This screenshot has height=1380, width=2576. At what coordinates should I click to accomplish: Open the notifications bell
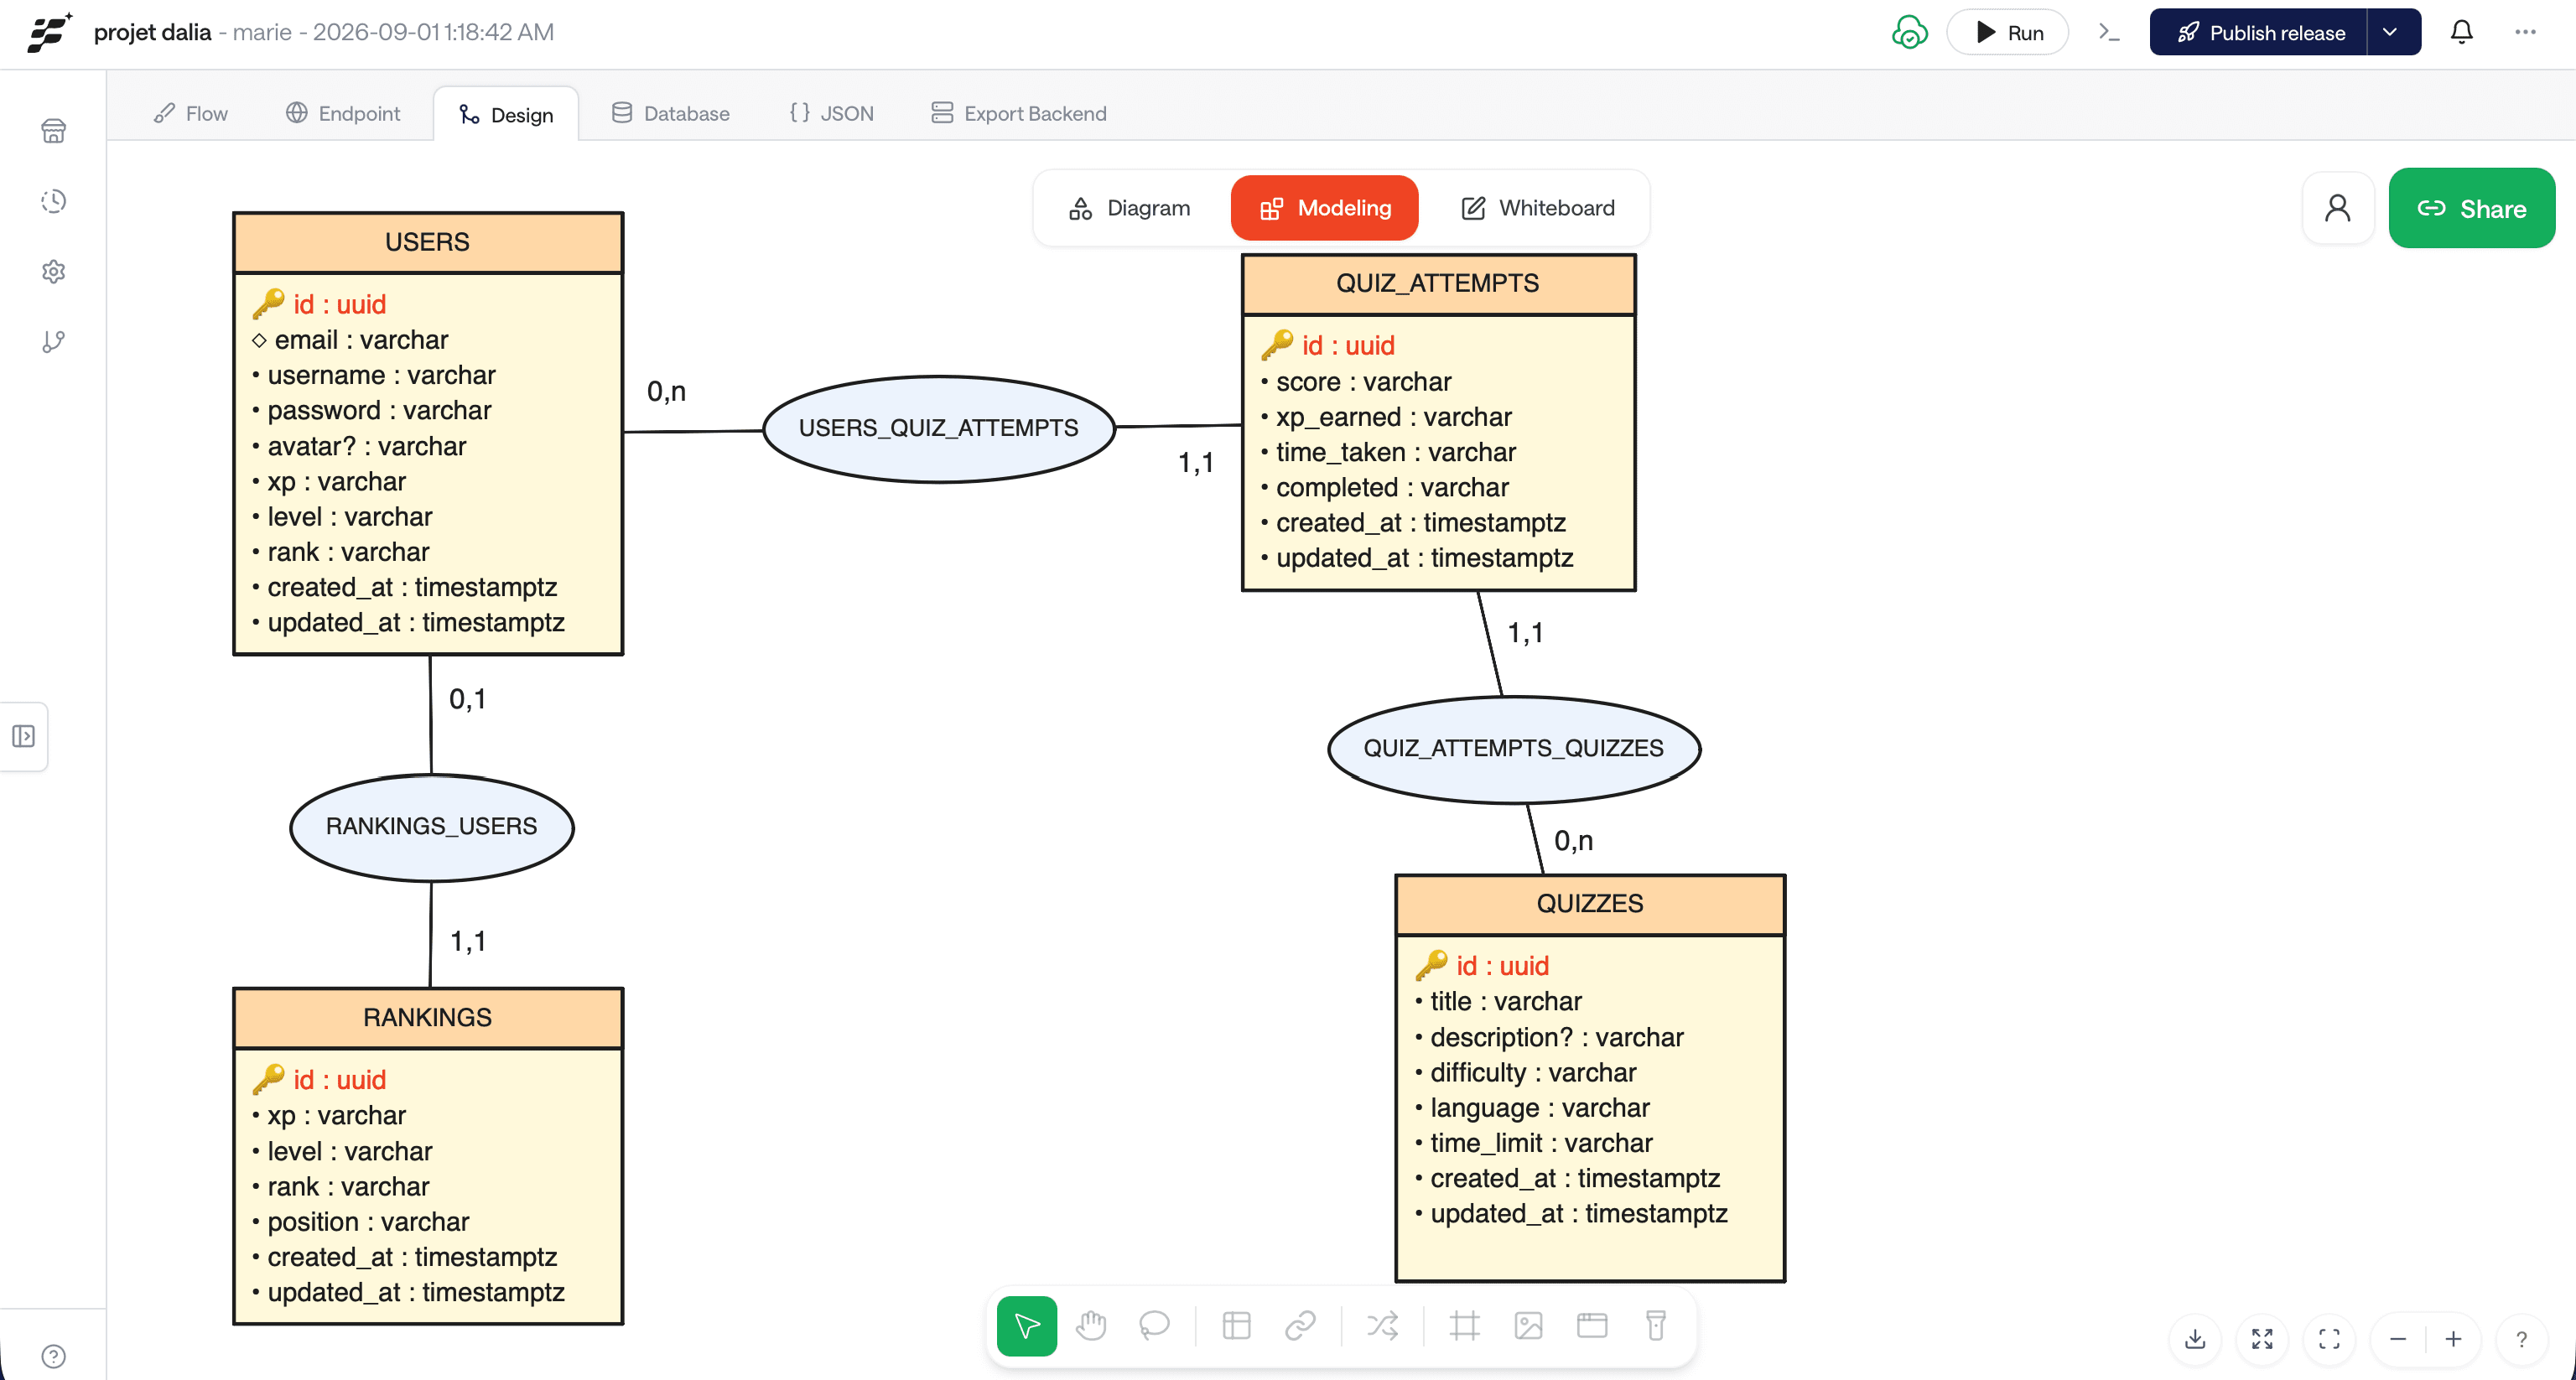[2461, 32]
